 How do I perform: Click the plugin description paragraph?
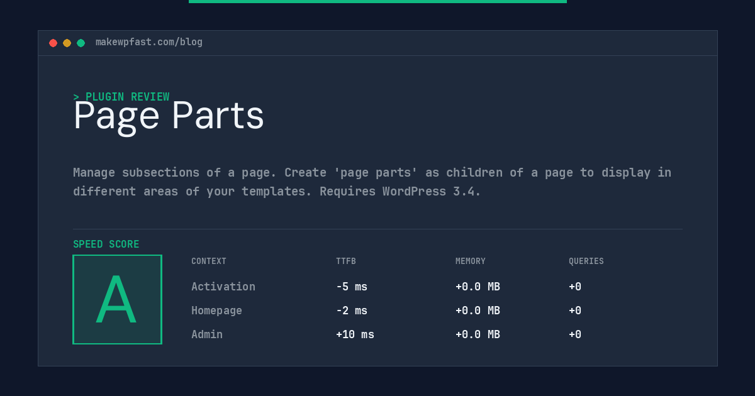372,182
